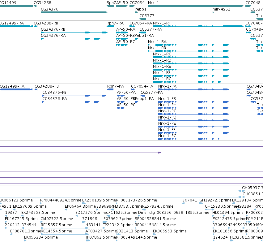Open the Nrx-1-RB transcript label
Image resolution: width=263 pixels, height=242 pixels.
point(157,48)
